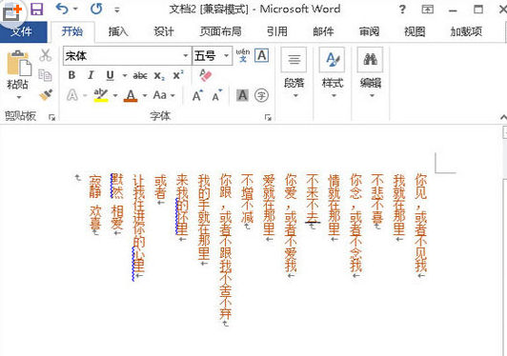
Task: Click the Grow Font icon
Action: (197, 95)
